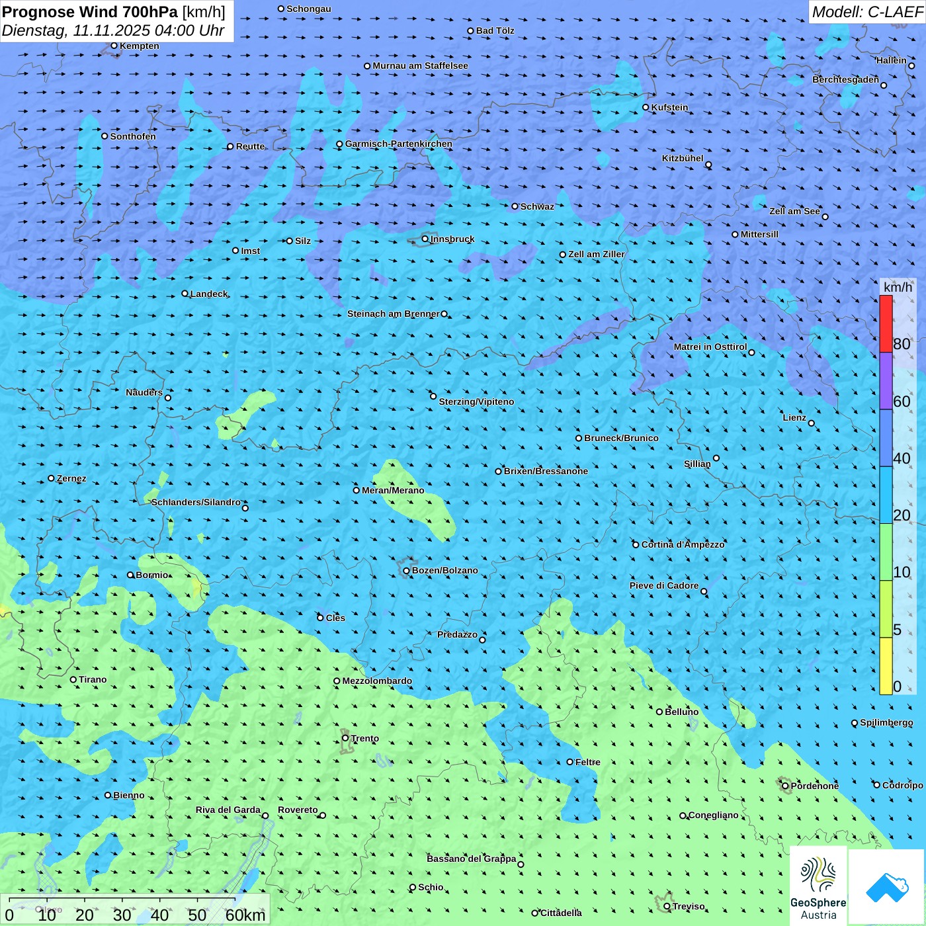926x926 pixels.
Task: Select "Cortina d'Ampezzo" on the map
Action: coord(683,544)
